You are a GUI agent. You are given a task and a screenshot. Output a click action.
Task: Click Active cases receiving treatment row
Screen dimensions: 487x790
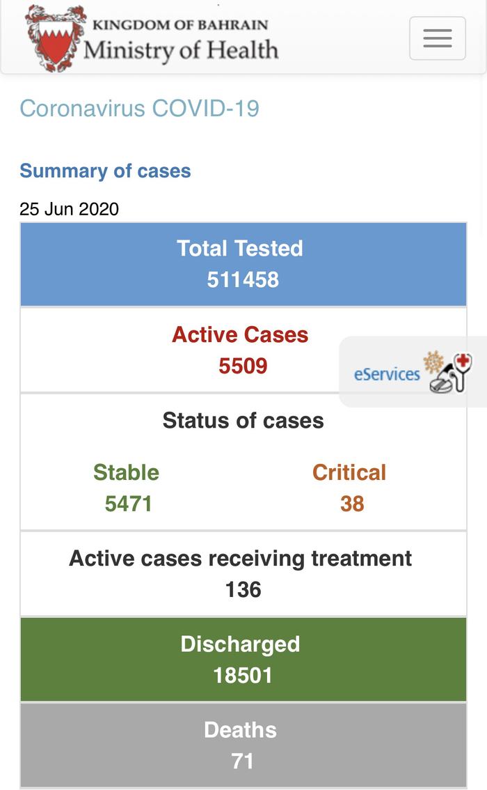pos(240,559)
